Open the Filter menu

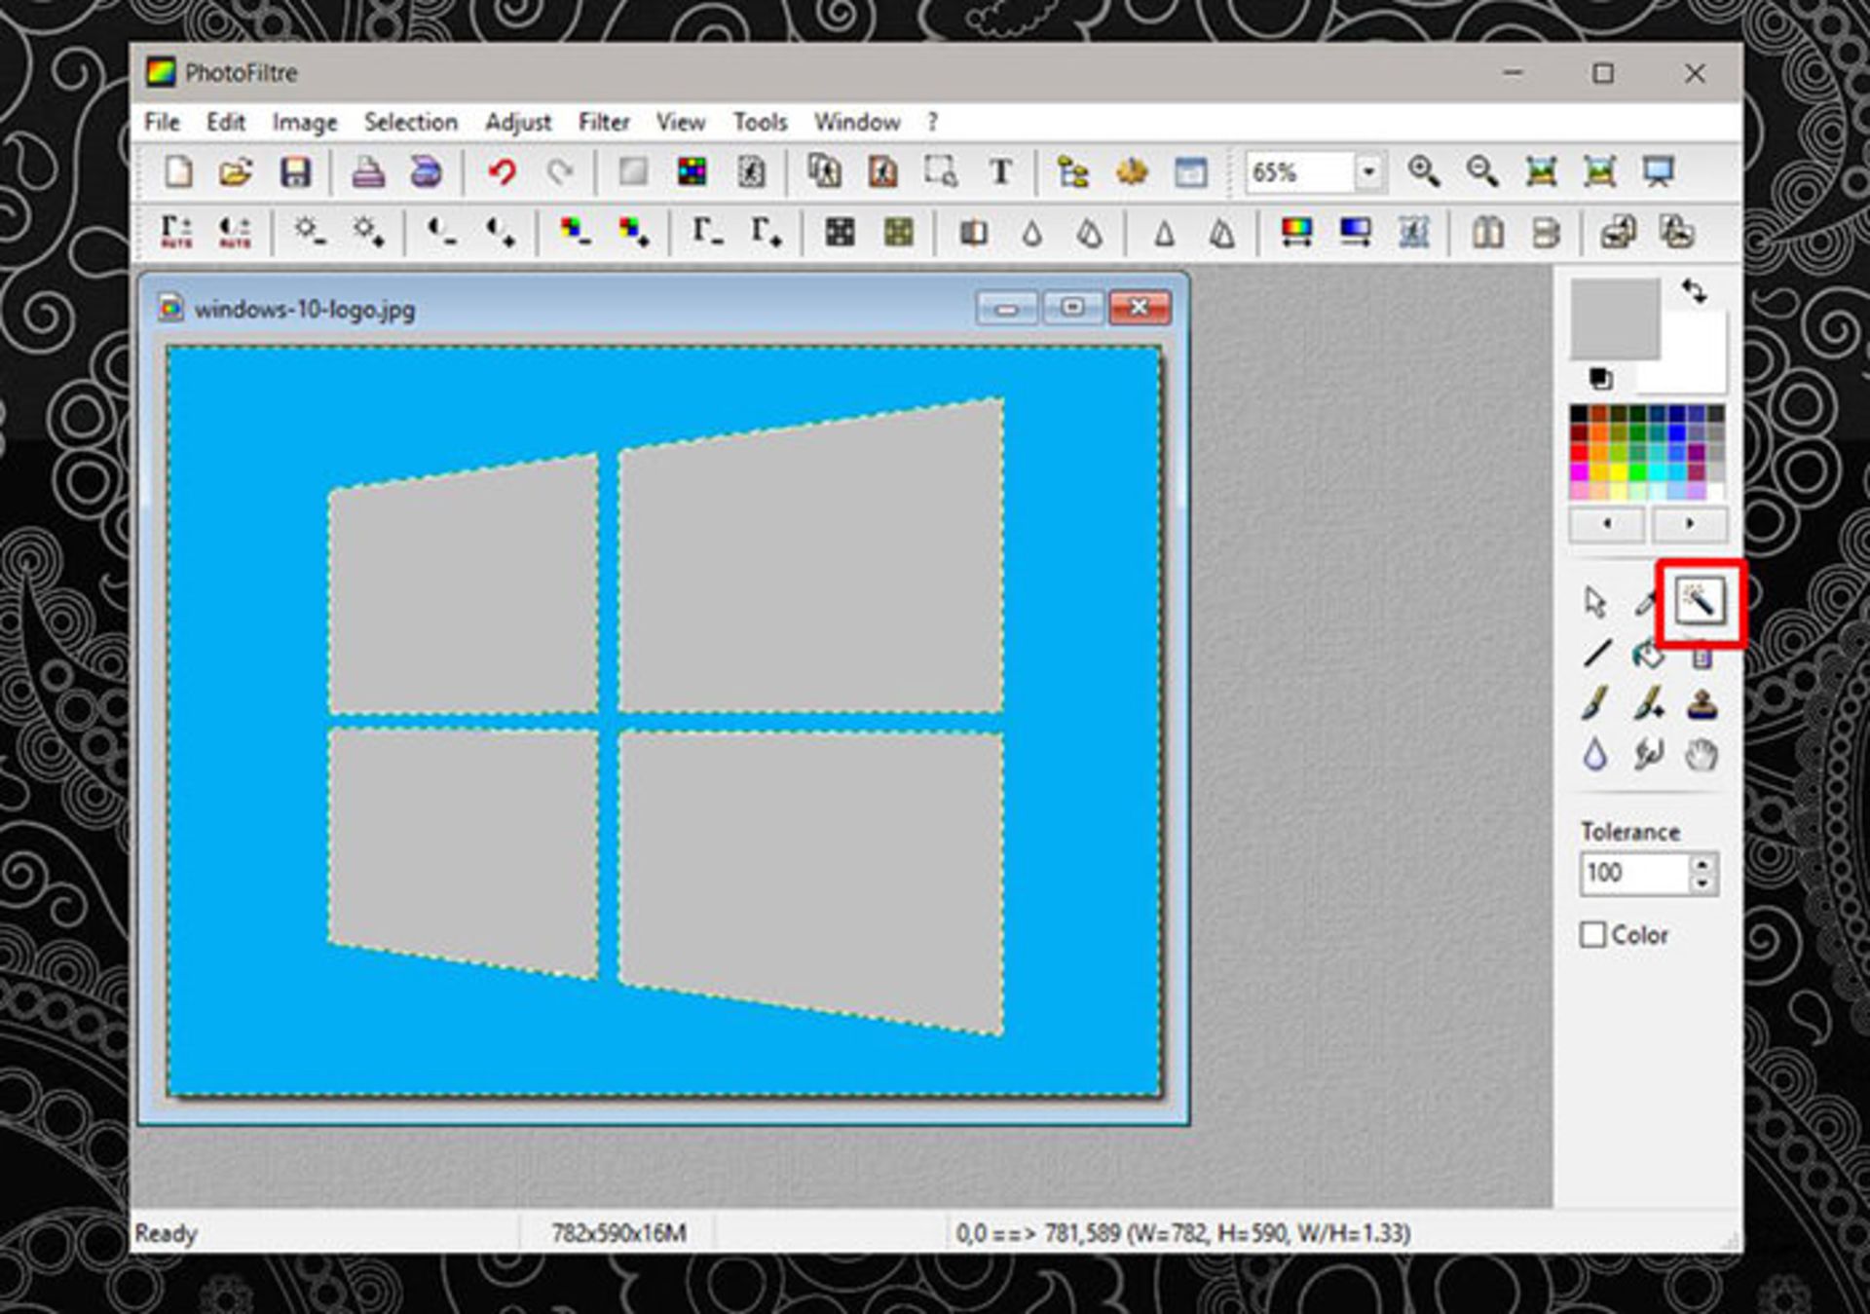pyautogui.click(x=604, y=122)
